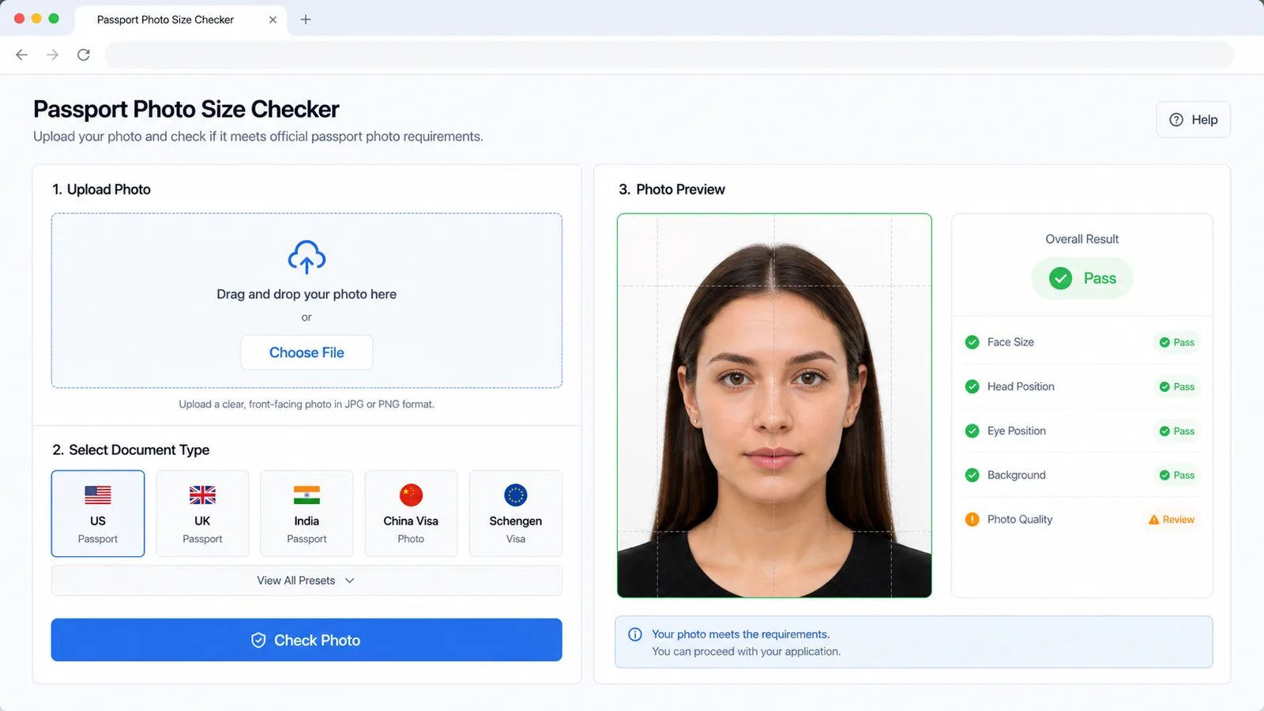
Task: Click 'Your photo meets the requirements.' text
Action: coord(740,634)
